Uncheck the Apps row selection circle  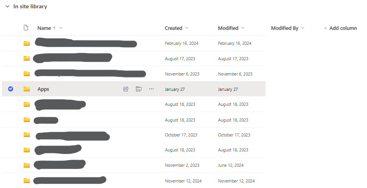click(x=11, y=89)
